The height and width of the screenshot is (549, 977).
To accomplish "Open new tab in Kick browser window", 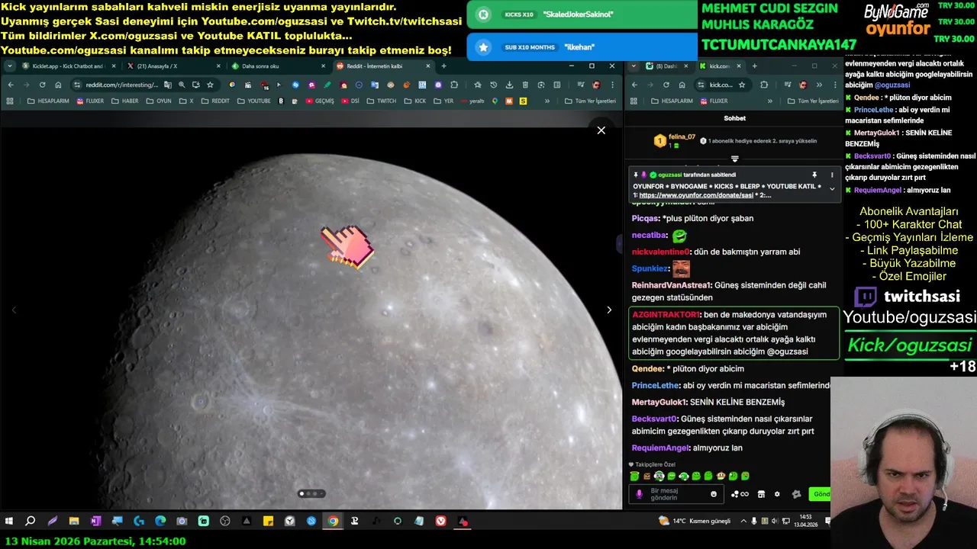I will pos(754,66).
